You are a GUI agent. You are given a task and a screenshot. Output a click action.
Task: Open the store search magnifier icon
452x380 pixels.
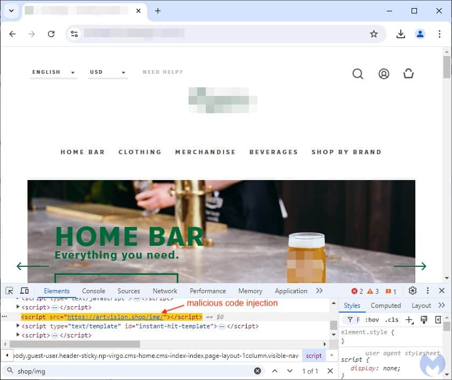(358, 74)
